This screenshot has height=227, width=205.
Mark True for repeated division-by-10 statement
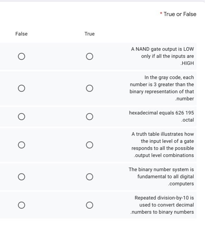[x=90, y=205]
